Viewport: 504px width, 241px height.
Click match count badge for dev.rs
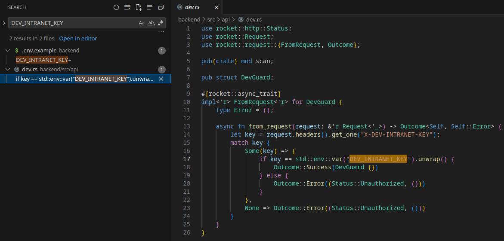162,69
